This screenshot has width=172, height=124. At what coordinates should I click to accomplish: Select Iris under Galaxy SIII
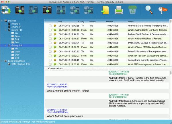click(16, 48)
